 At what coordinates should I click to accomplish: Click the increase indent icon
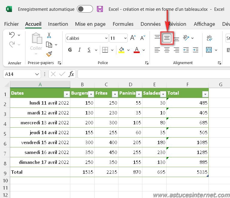196,50
